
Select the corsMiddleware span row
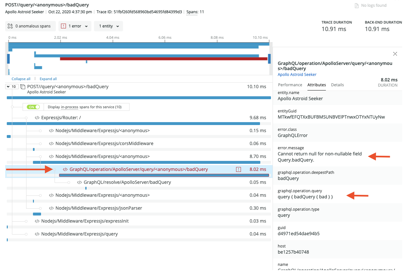click(139, 145)
